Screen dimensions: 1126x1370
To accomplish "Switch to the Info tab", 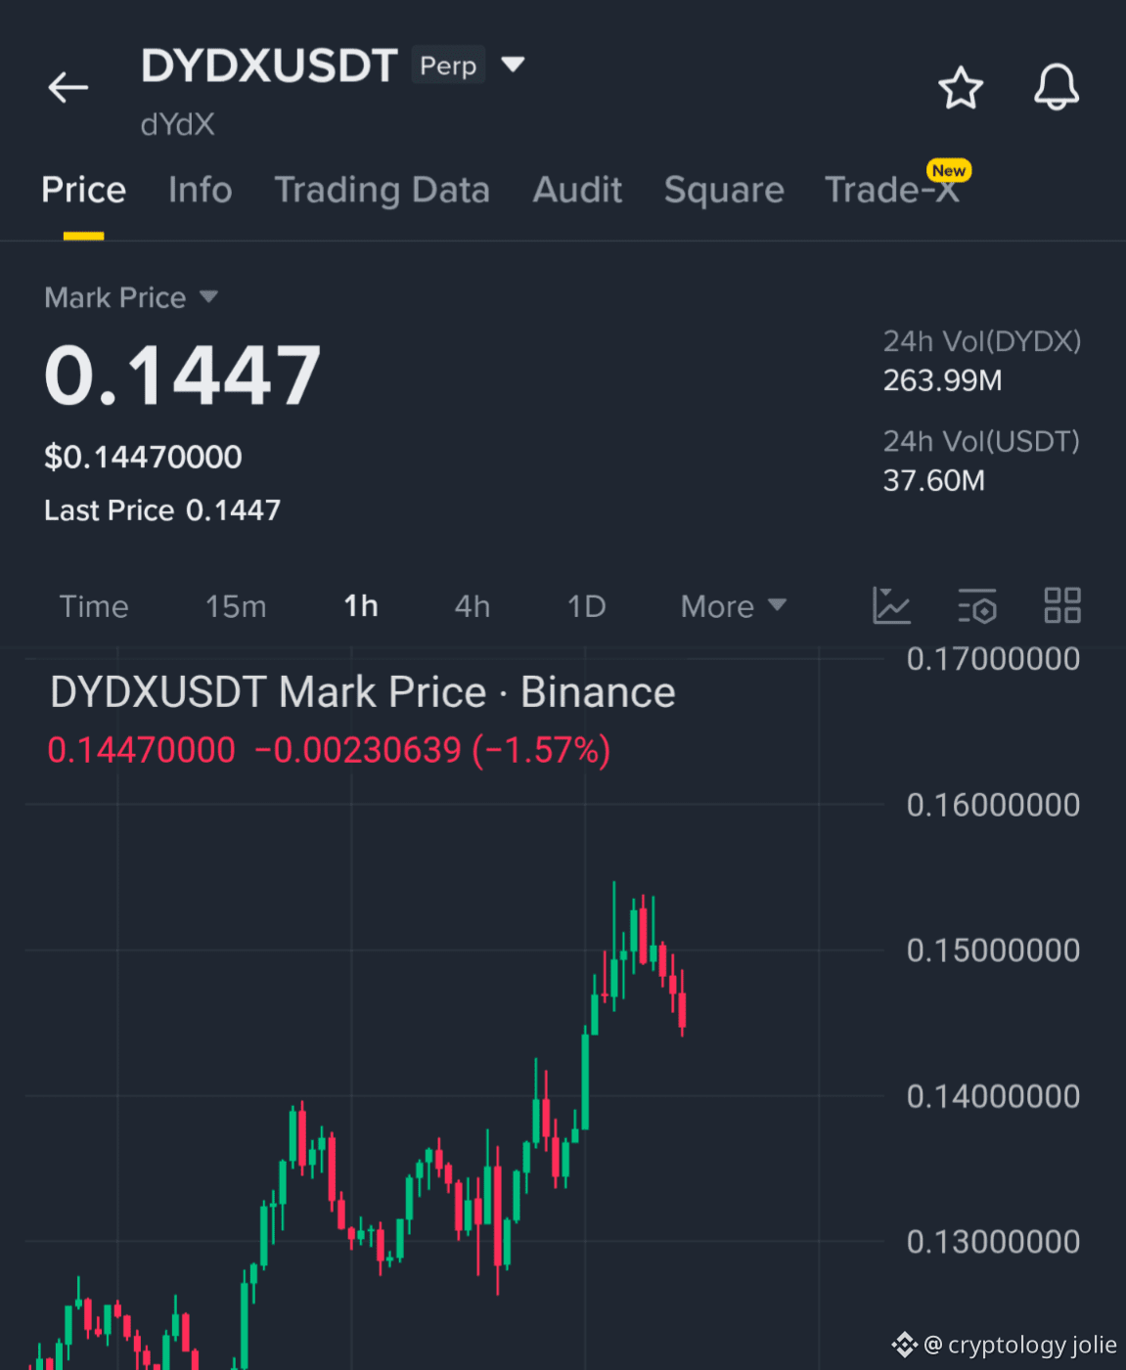I will [200, 190].
